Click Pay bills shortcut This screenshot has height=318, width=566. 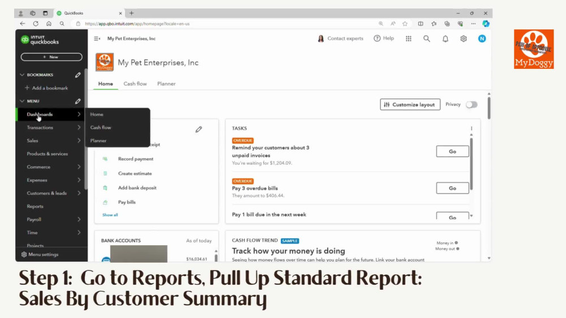(127, 202)
